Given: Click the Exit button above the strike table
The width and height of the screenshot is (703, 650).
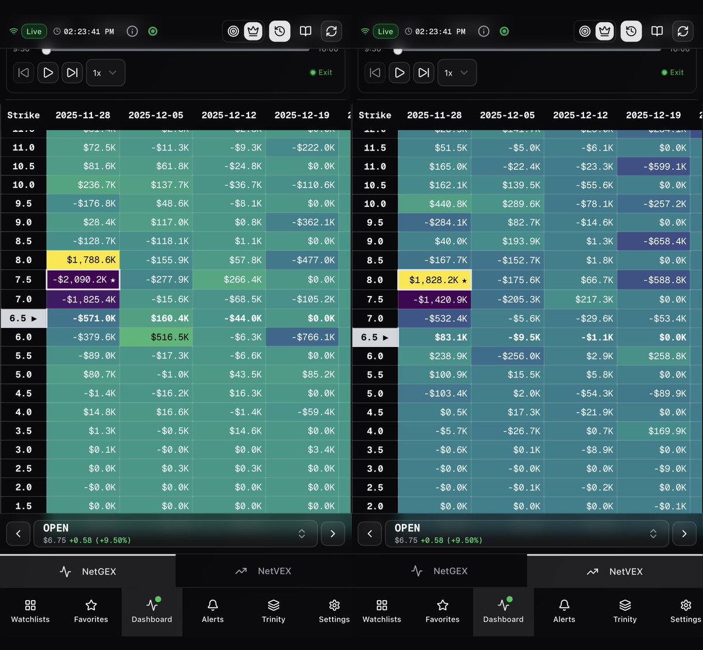Looking at the screenshot, I should [320, 72].
